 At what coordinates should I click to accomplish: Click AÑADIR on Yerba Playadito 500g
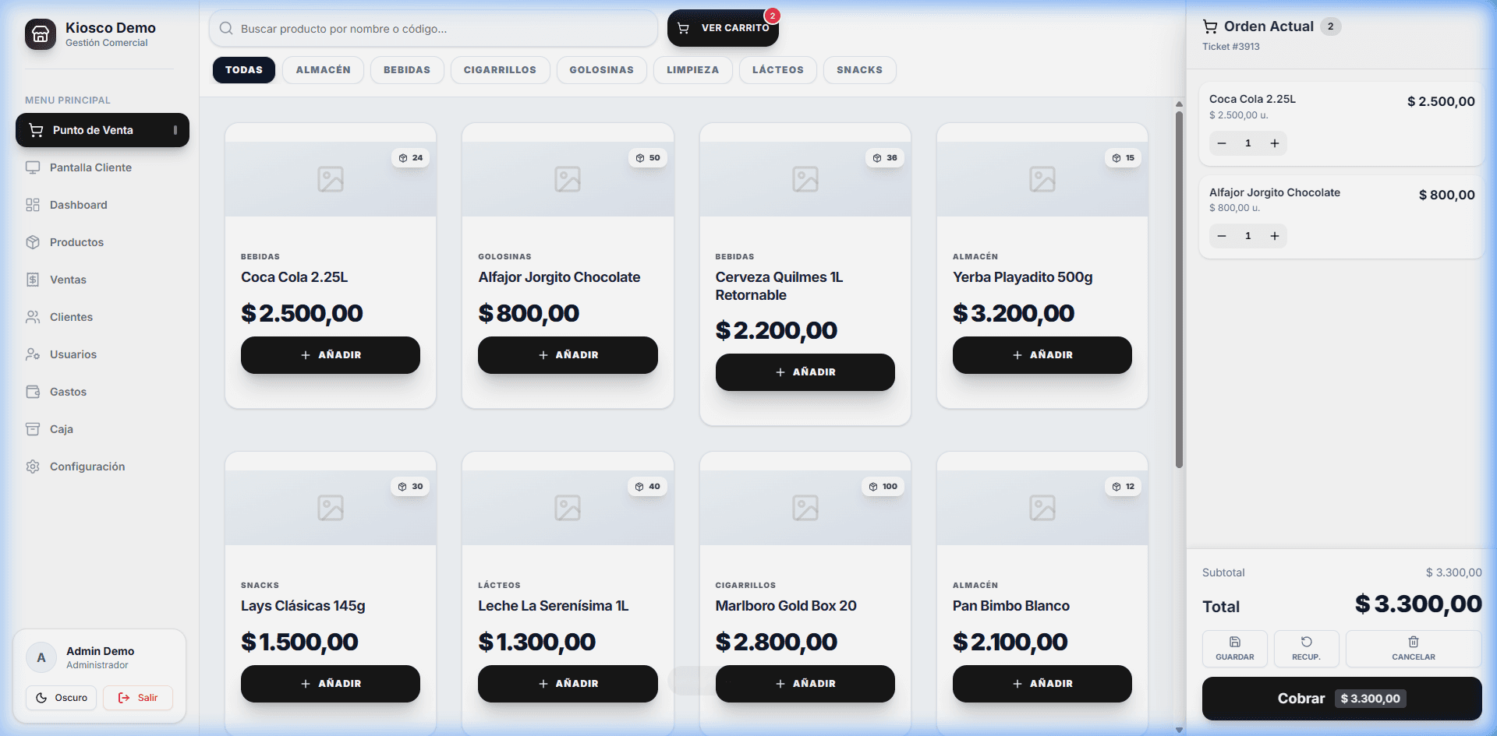click(1042, 354)
